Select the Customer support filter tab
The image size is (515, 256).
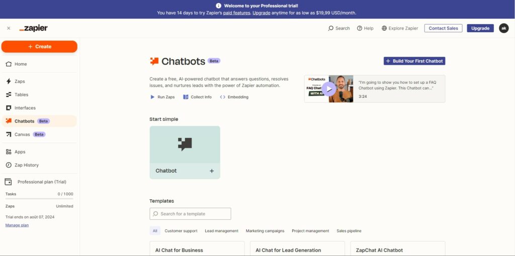(x=181, y=231)
